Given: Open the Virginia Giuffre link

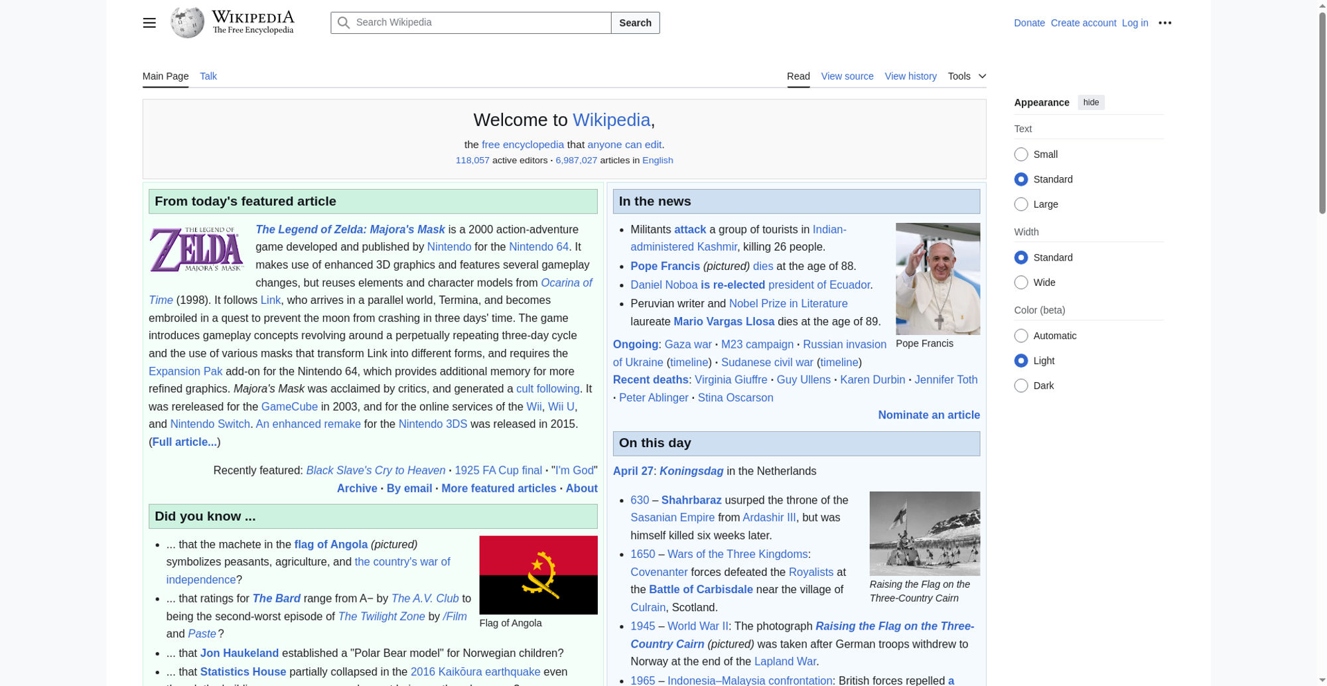Looking at the screenshot, I should coord(731,379).
